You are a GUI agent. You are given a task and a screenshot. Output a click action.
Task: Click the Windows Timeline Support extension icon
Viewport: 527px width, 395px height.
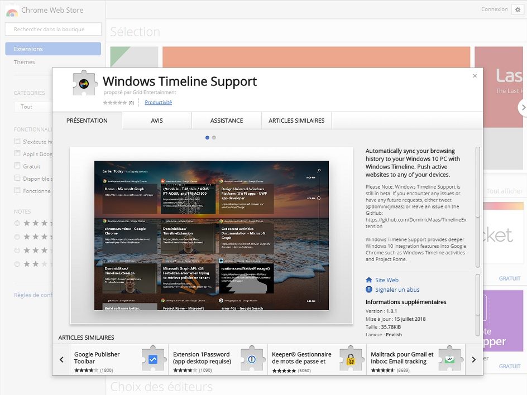[x=84, y=84]
